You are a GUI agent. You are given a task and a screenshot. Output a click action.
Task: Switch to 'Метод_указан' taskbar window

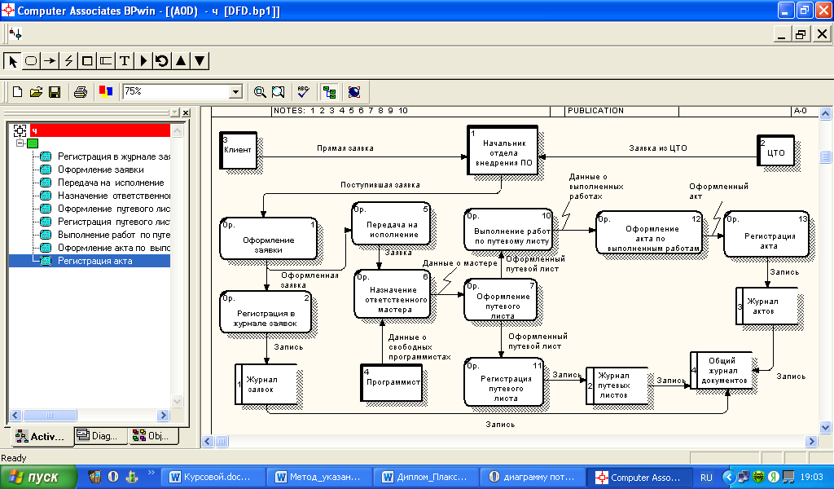[x=319, y=477]
